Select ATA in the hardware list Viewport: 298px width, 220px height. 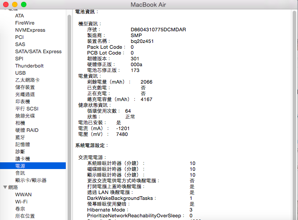pyautogui.click(x=19, y=16)
